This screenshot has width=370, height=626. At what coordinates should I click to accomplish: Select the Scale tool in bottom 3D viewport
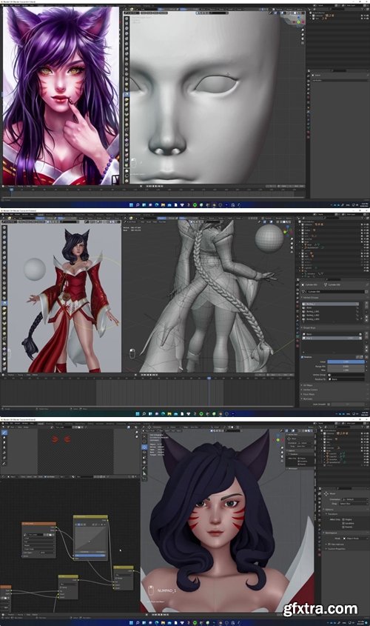coord(145,458)
